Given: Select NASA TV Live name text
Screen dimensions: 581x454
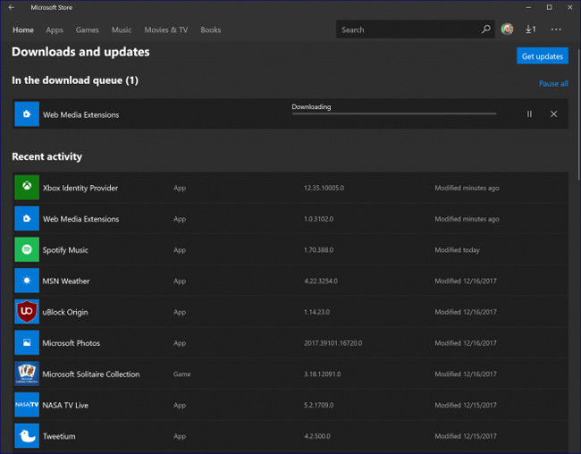Looking at the screenshot, I should click(65, 405).
